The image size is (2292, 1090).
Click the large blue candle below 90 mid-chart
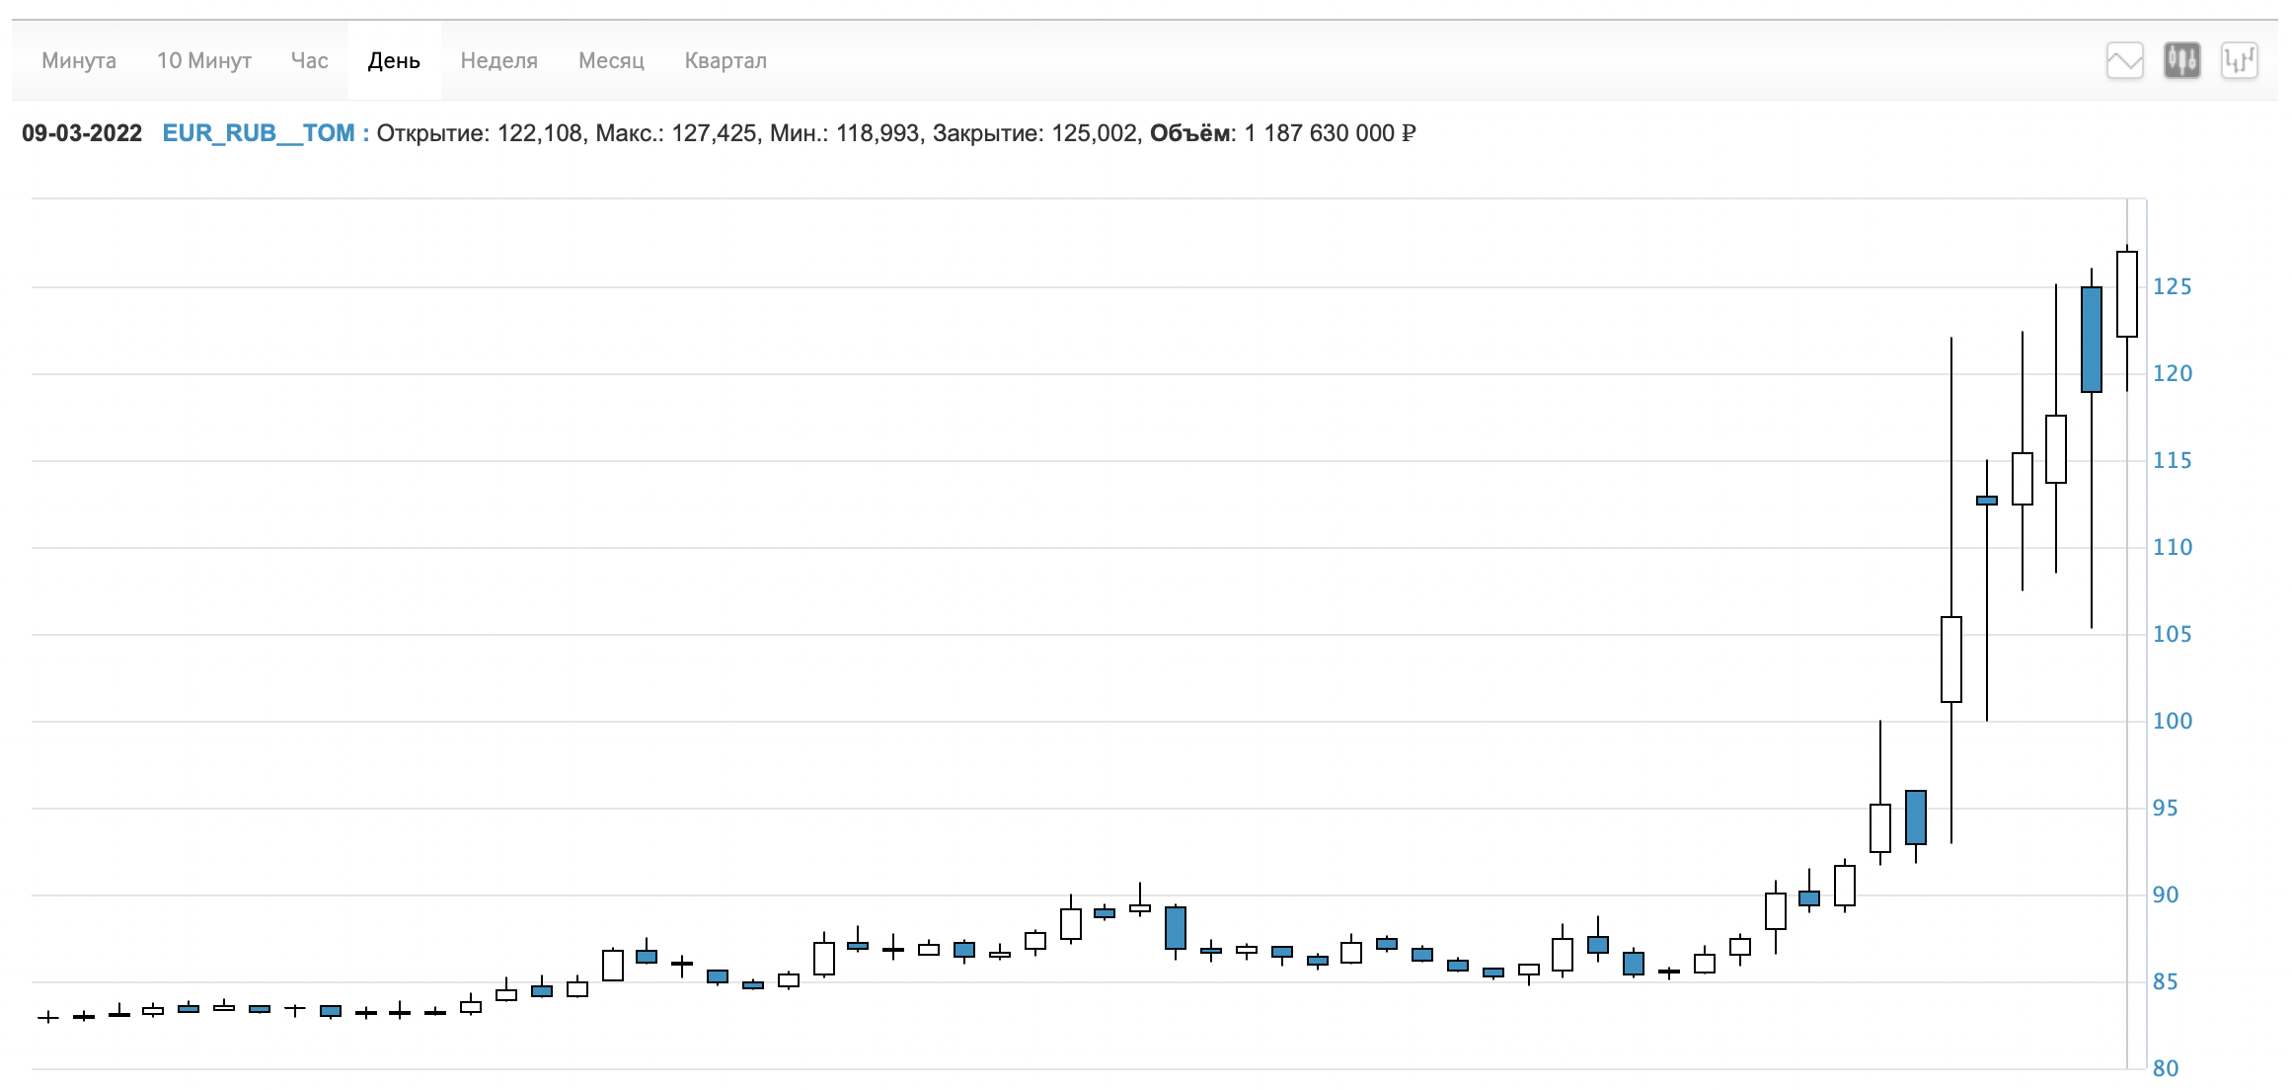pos(1176,928)
